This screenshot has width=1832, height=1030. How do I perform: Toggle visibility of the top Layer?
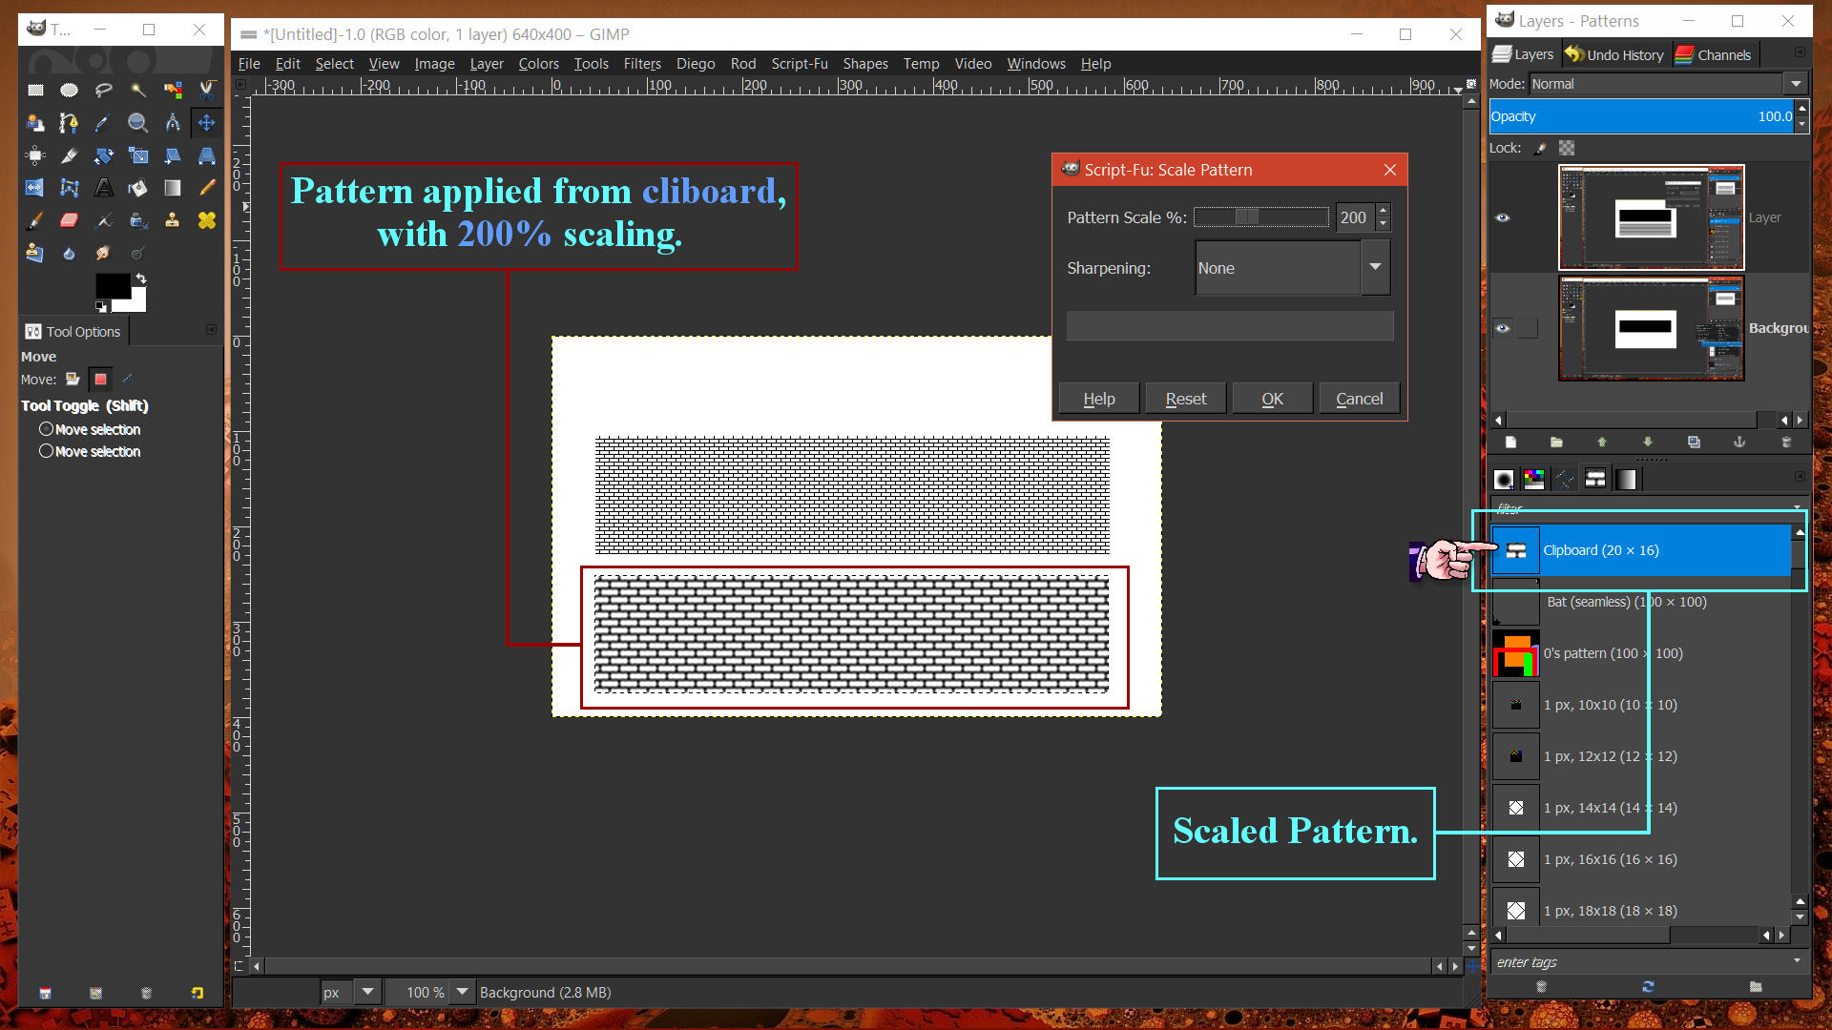pos(1502,217)
